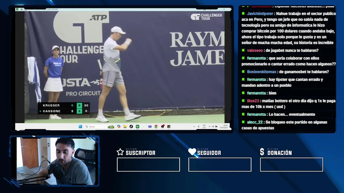This screenshot has width=344, height=193.
Task: Click the tennis match video stream
Action: [124, 67]
